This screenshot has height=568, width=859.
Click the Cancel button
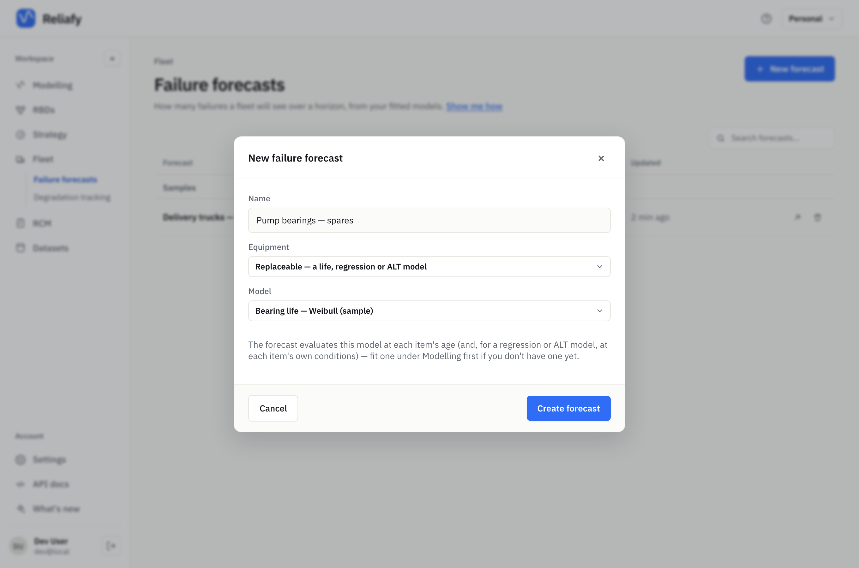click(x=273, y=408)
